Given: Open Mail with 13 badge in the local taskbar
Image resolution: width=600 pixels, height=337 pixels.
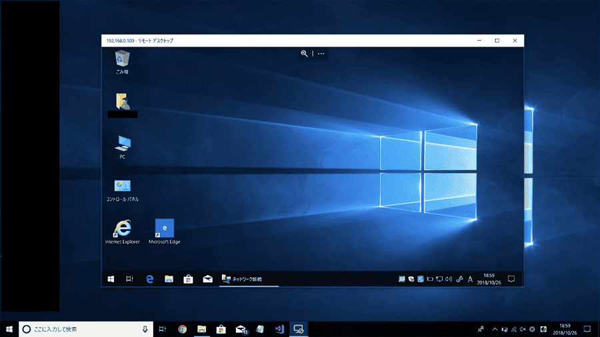Looking at the screenshot, I should (x=241, y=329).
